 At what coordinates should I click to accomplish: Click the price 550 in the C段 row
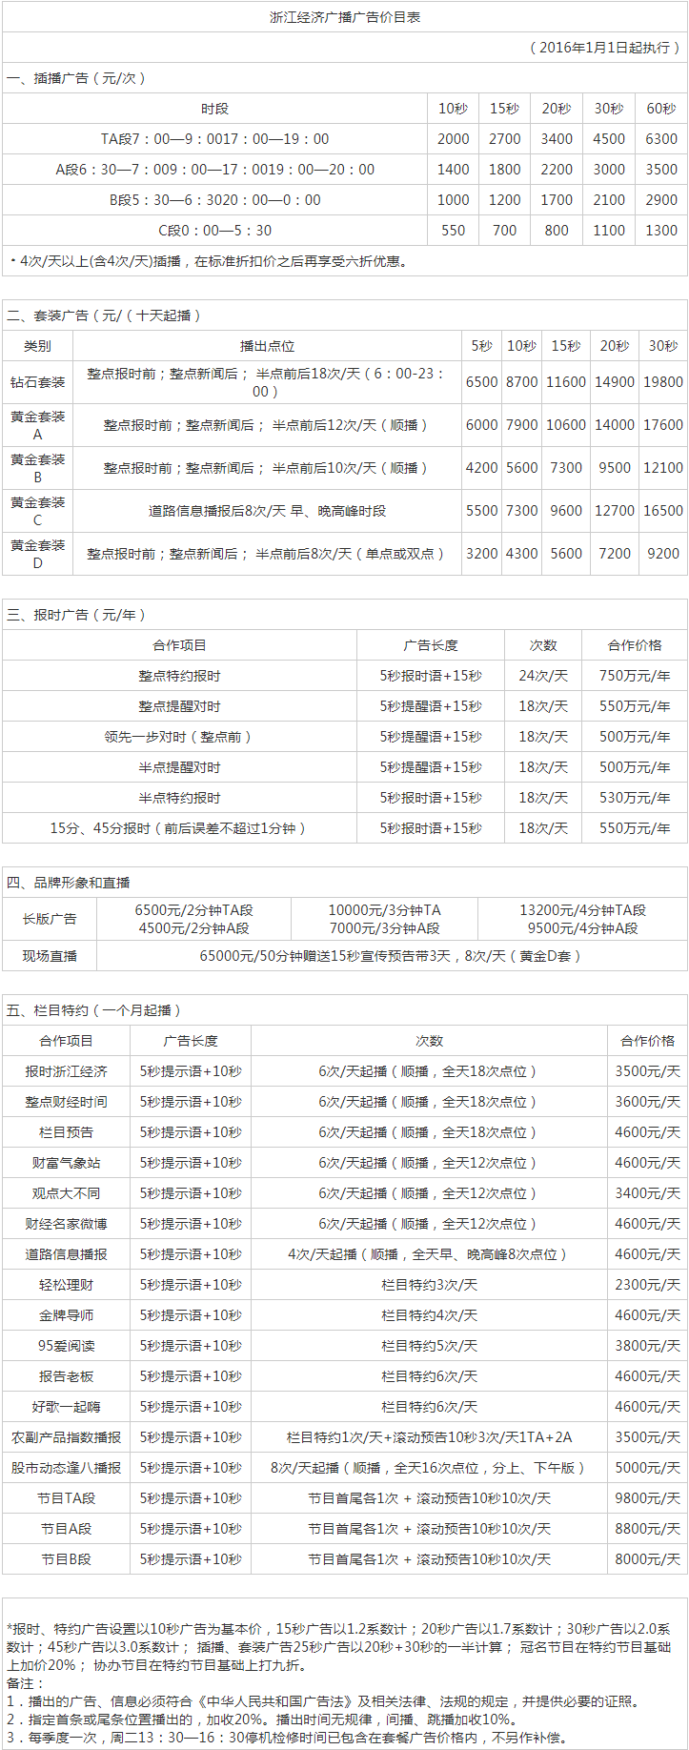(x=454, y=231)
